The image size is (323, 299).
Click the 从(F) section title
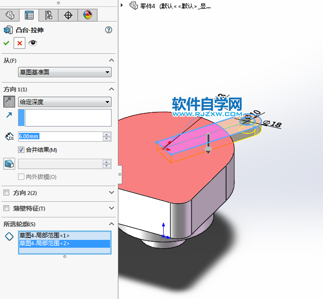click(x=10, y=61)
